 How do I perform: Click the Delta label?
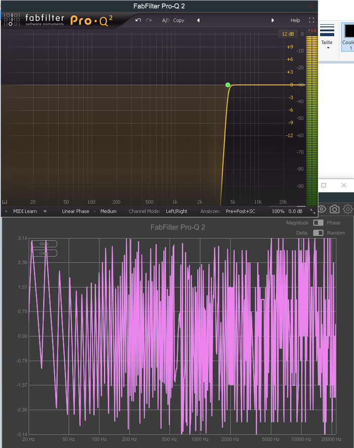point(301,233)
